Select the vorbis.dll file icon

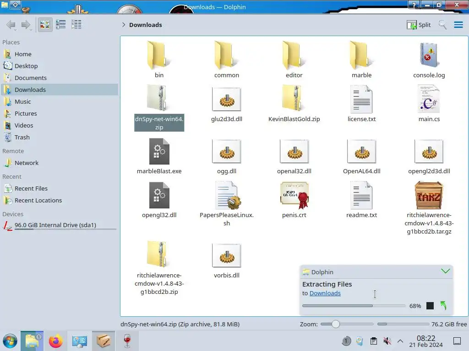pyautogui.click(x=226, y=256)
